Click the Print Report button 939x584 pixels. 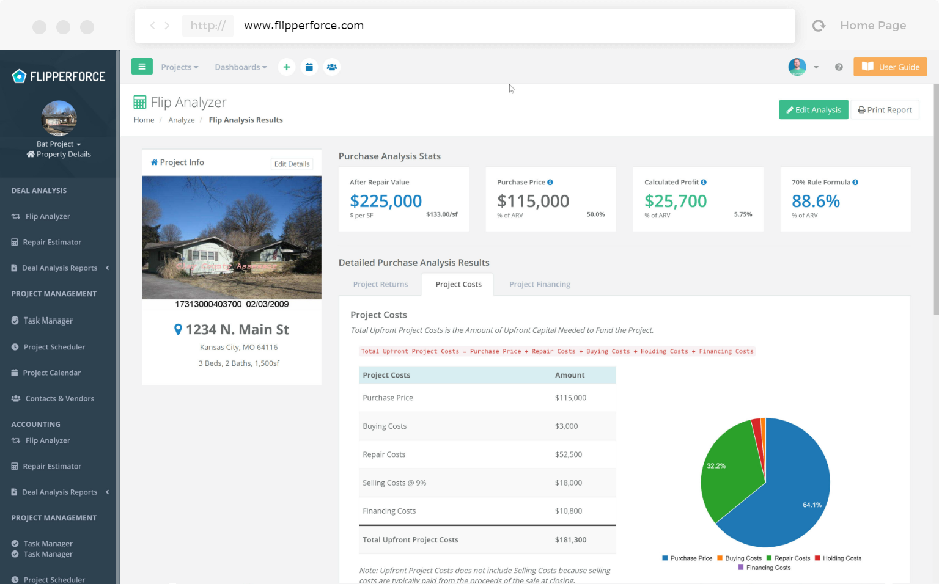click(x=885, y=109)
